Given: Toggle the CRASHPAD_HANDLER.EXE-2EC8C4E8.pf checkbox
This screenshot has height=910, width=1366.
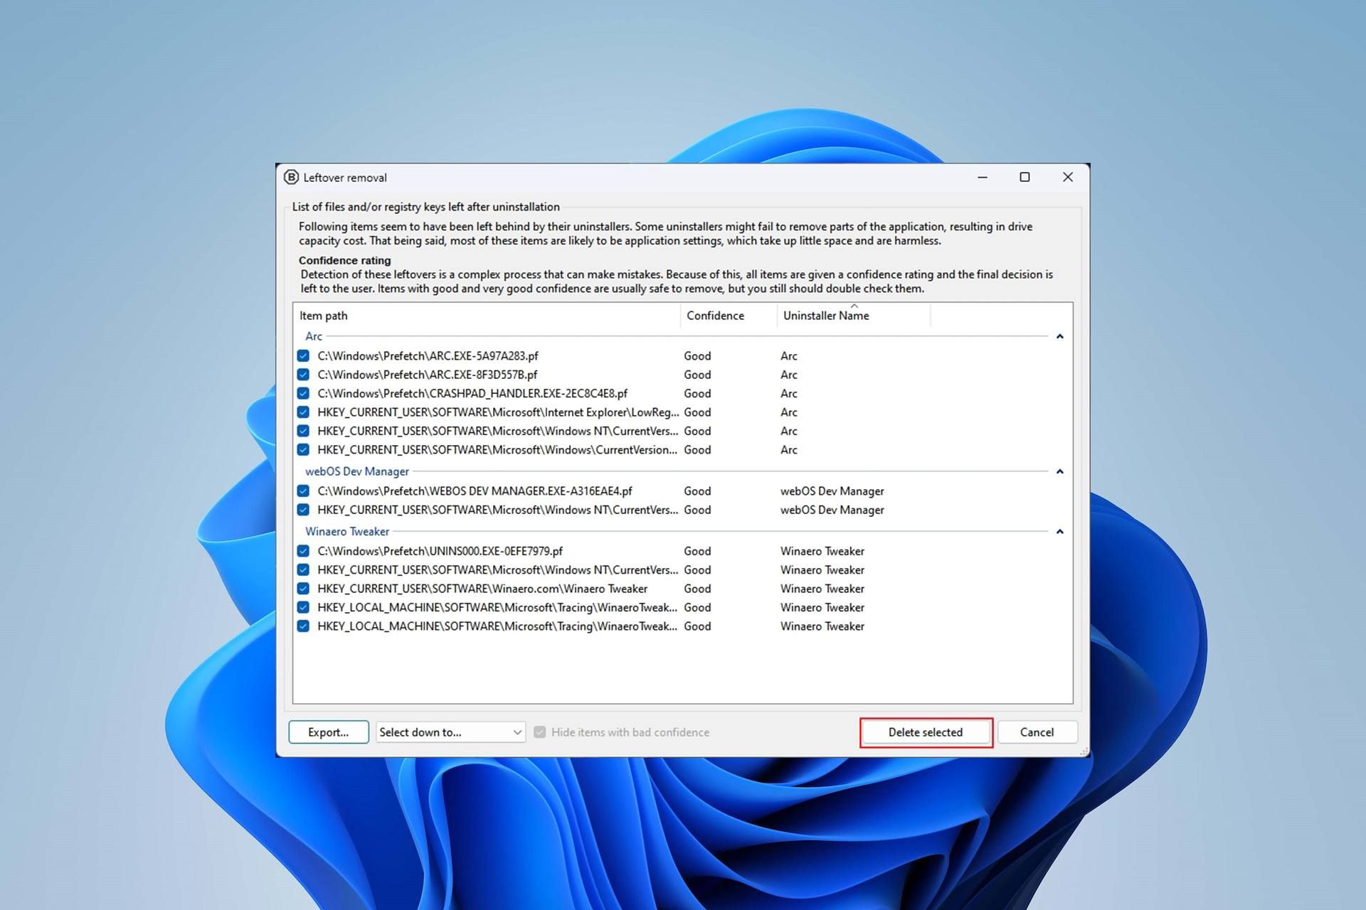Looking at the screenshot, I should coord(303,393).
